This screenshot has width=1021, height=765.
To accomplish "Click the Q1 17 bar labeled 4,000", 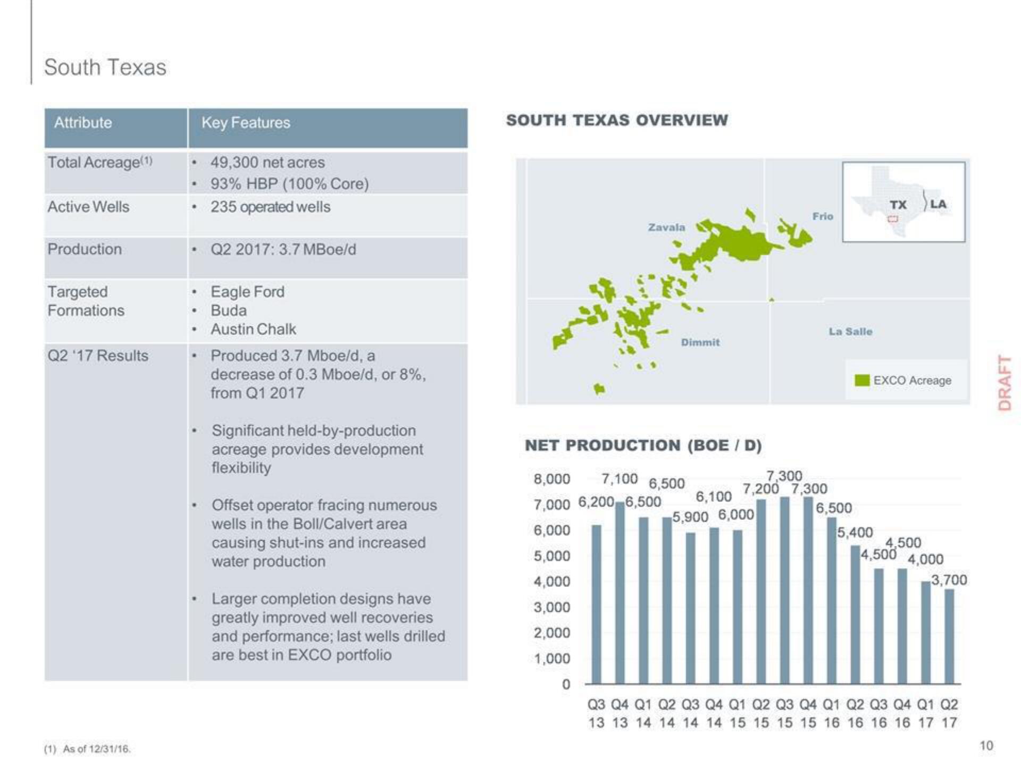I will [926, 633].
